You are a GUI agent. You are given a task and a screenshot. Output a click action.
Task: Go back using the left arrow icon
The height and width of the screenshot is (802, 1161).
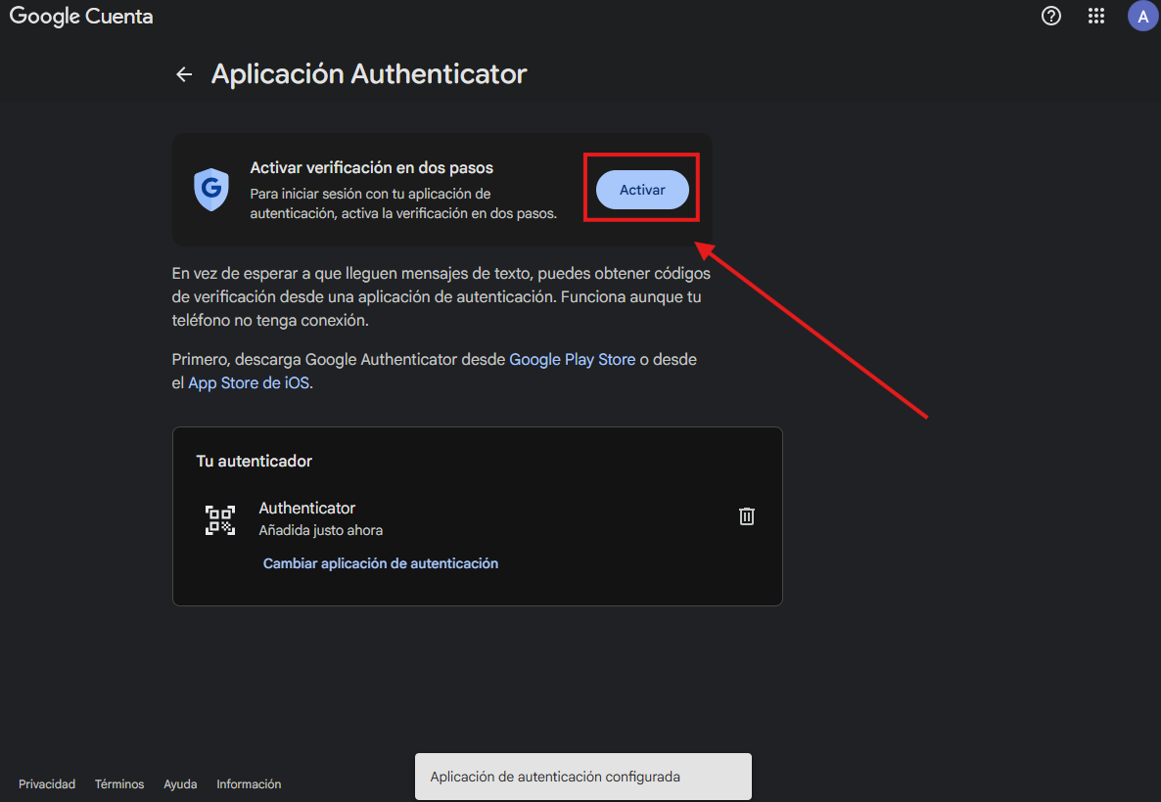[x=184, y=74]
